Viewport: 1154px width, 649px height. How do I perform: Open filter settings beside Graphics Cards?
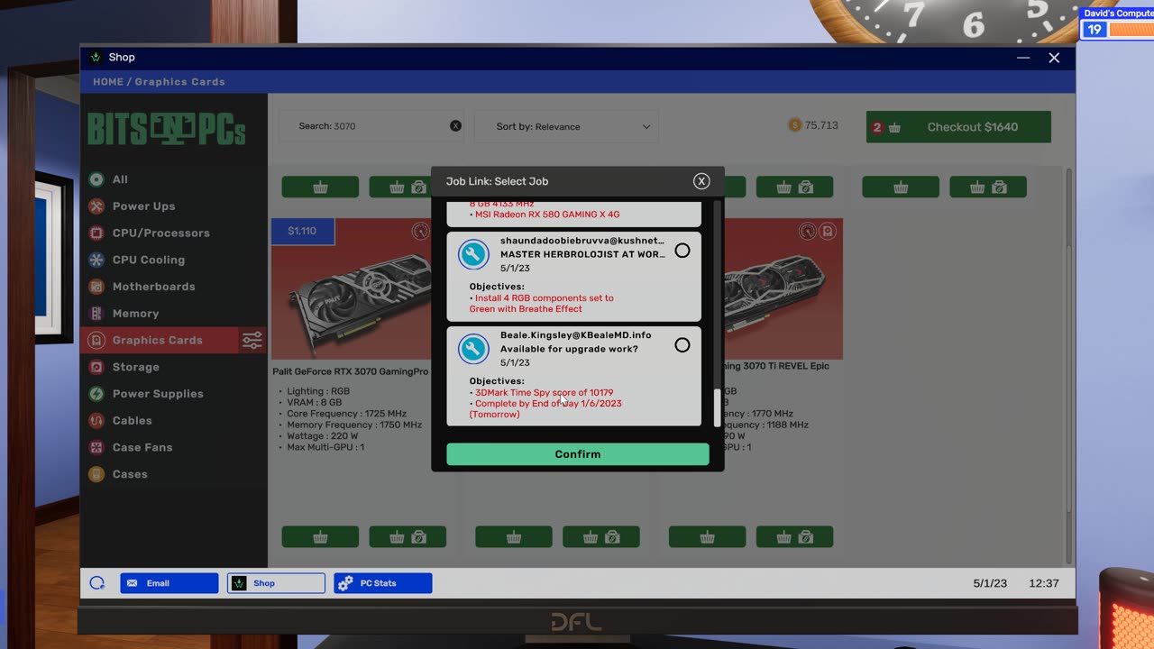pos(252,340)
